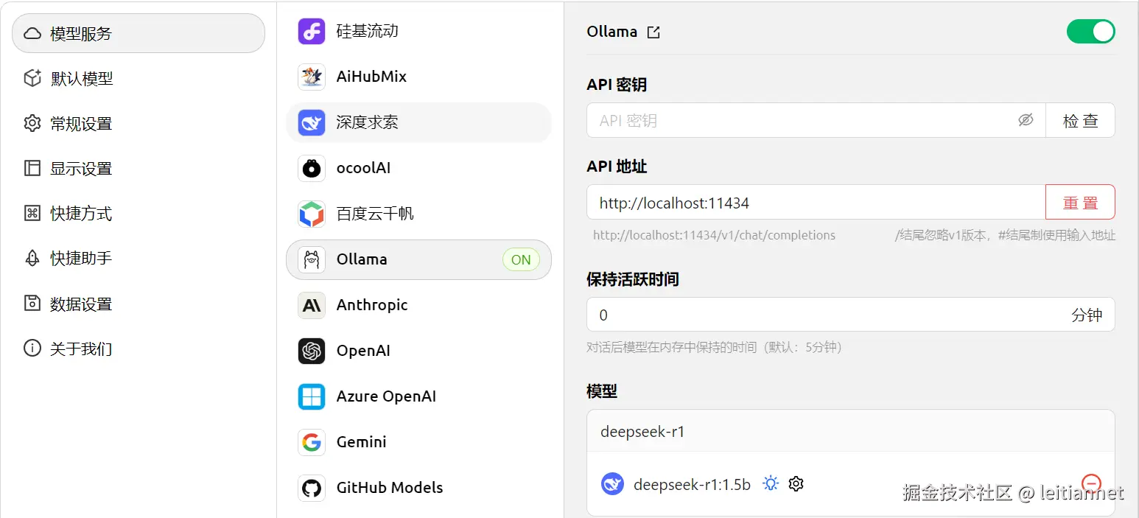Select ocoolAI provider name
1139x518 pixels.
click(x=363, y=168)
